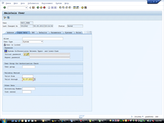The height and width of the screenshot is (123, 164).
Task: Switch to the Parameters tab
Action: [56, 33]
